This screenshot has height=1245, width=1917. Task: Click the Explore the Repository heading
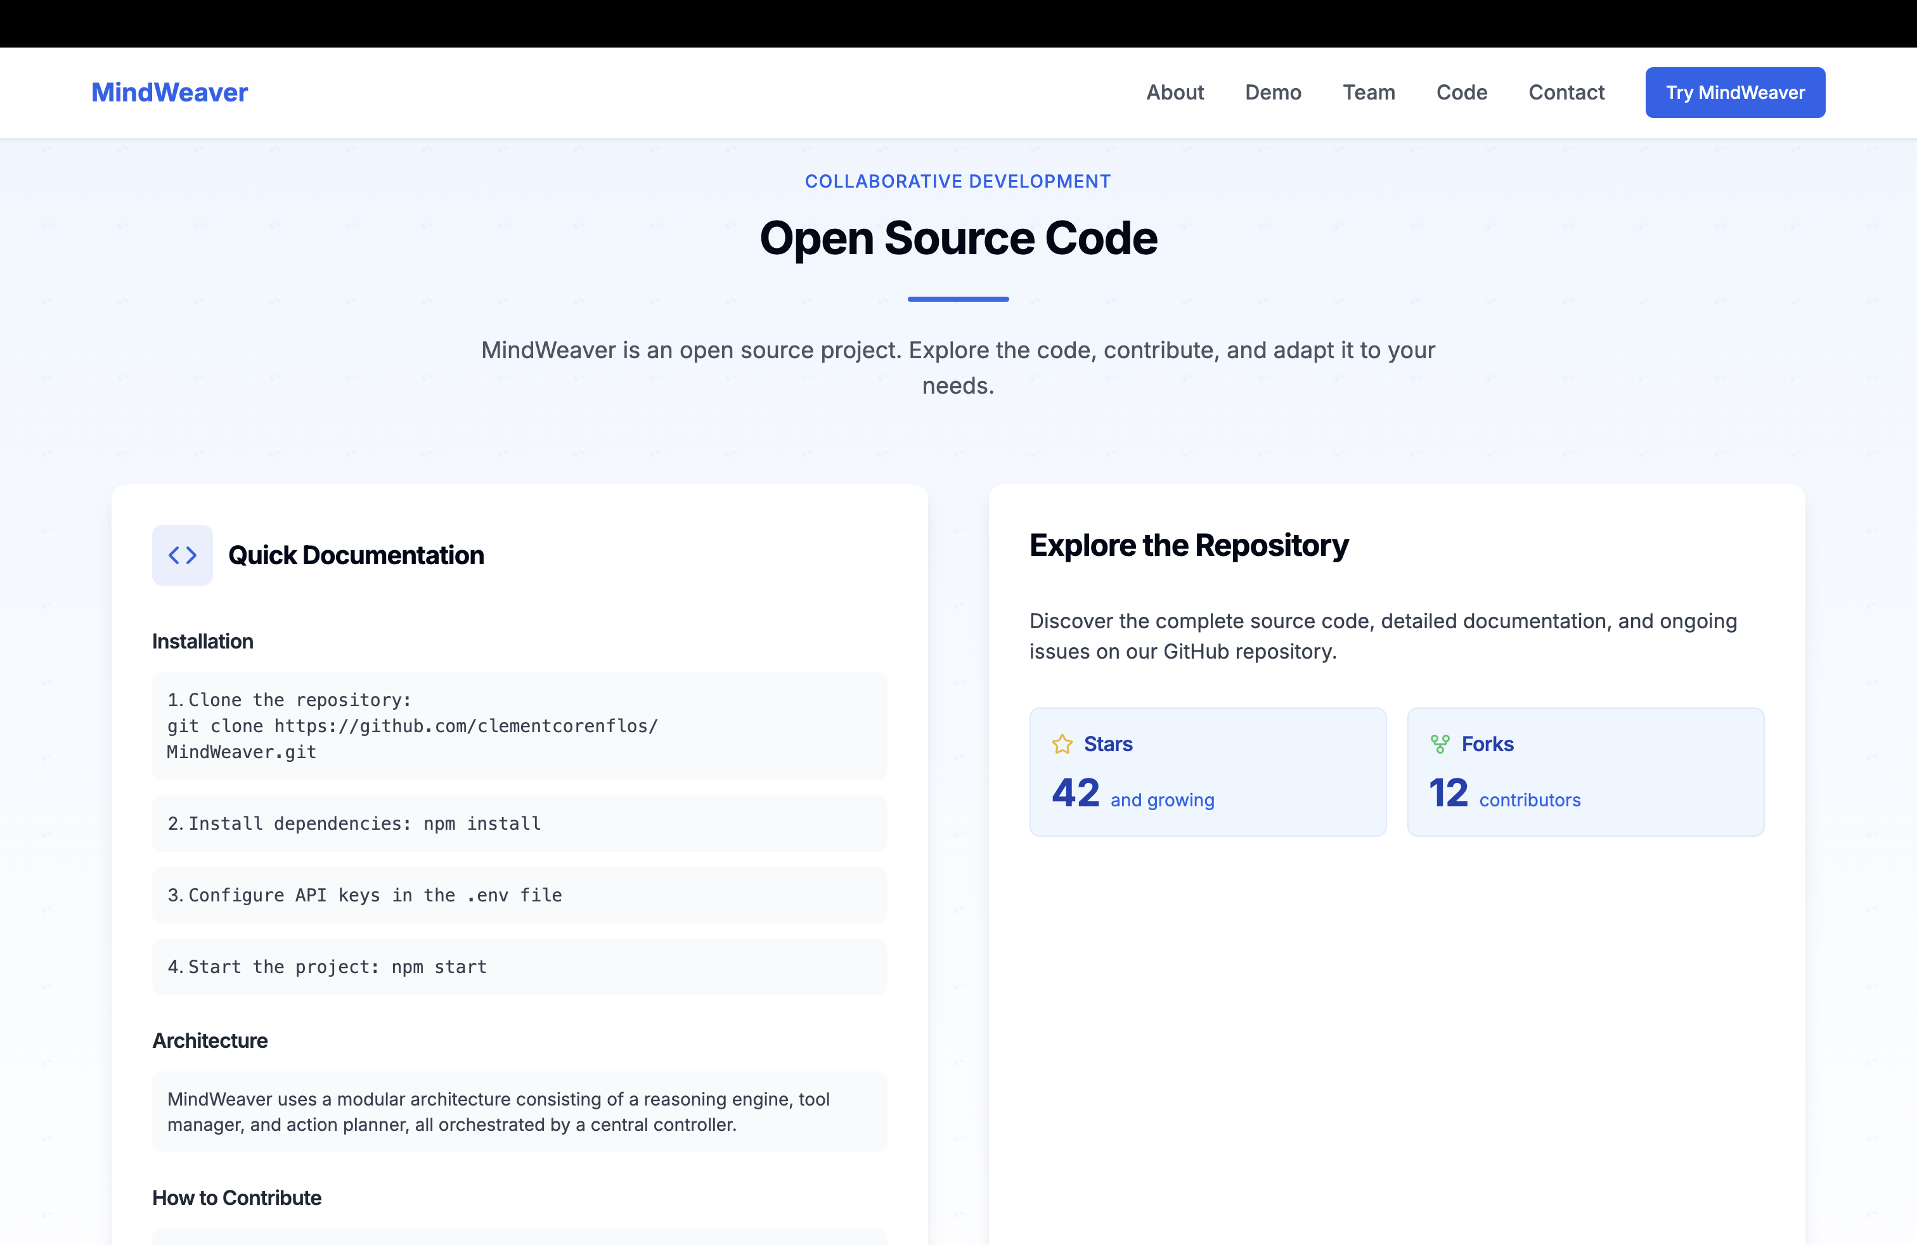1188,545
